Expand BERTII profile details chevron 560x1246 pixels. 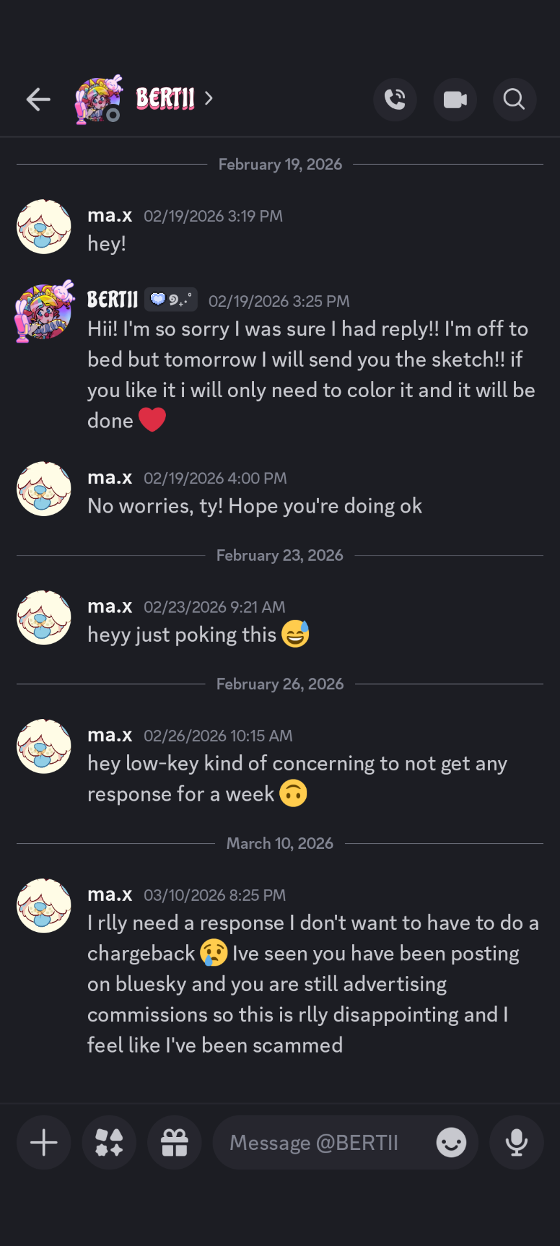point(209,98)
